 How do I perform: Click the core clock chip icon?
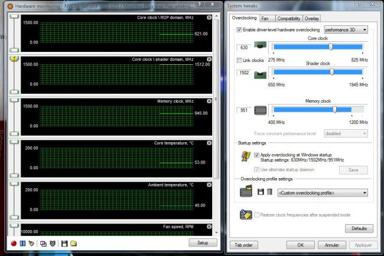260,45
